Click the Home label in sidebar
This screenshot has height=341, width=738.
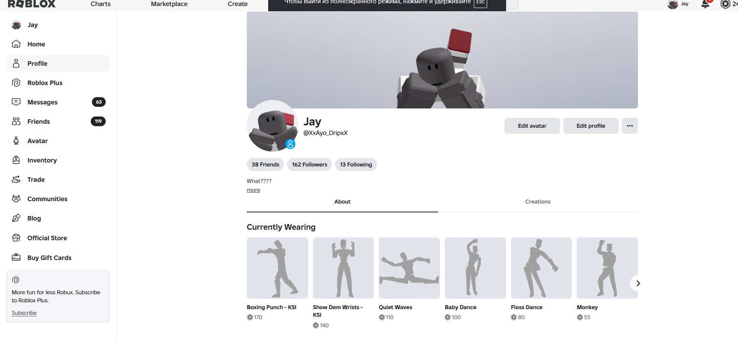36,44
